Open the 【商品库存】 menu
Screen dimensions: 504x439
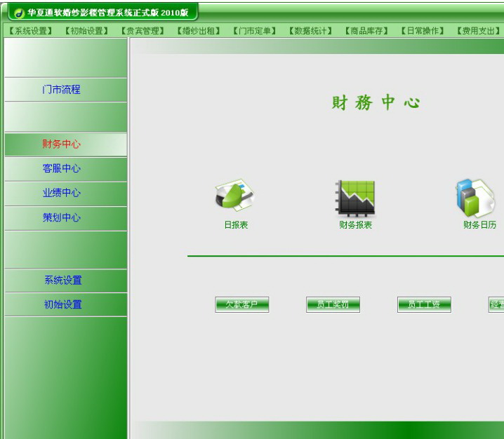click(x=367, y=31)
